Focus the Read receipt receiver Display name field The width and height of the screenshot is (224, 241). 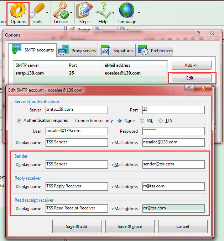[x=77, y=208]
